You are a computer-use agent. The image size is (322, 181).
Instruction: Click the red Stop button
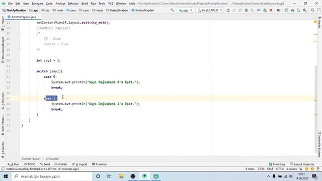[x=271, y=10]
